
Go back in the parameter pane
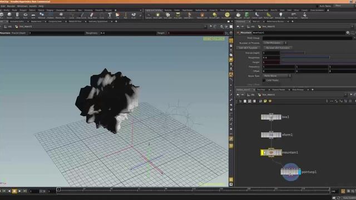pyautogui.click(x=238, y=27)
